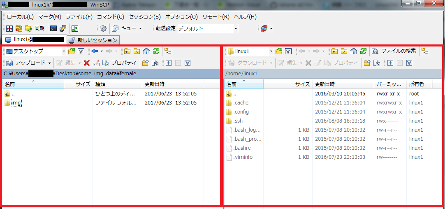The image size is (445, 209).
Task: Click remote panel parent directory icon
Action: click(334, 51)
